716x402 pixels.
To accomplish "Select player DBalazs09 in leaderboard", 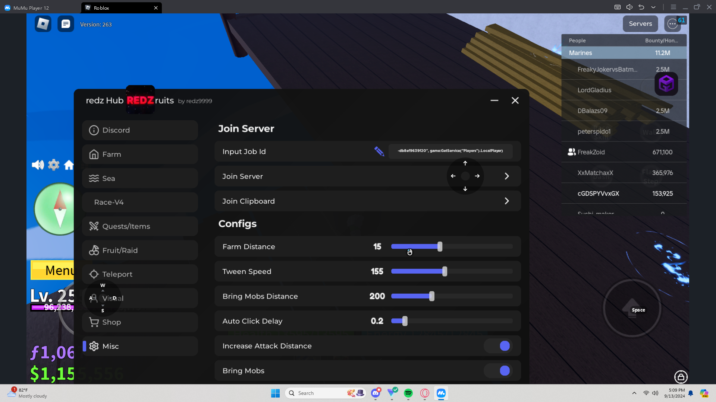I will [x=624, y=111].
